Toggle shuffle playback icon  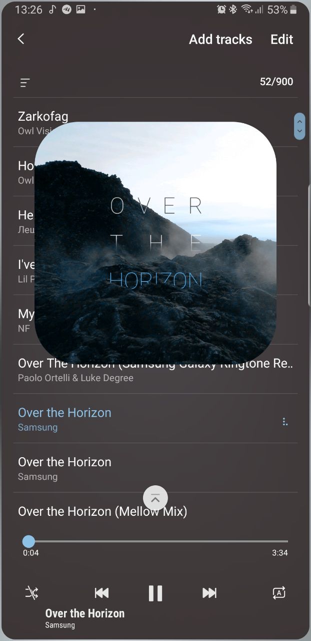(x=31, y=593)
